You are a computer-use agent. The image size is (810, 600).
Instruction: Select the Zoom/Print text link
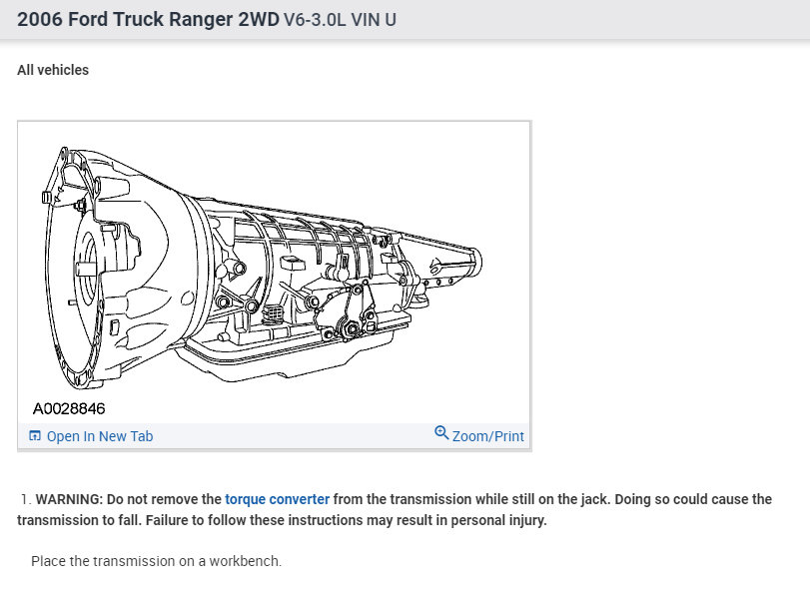488,436
